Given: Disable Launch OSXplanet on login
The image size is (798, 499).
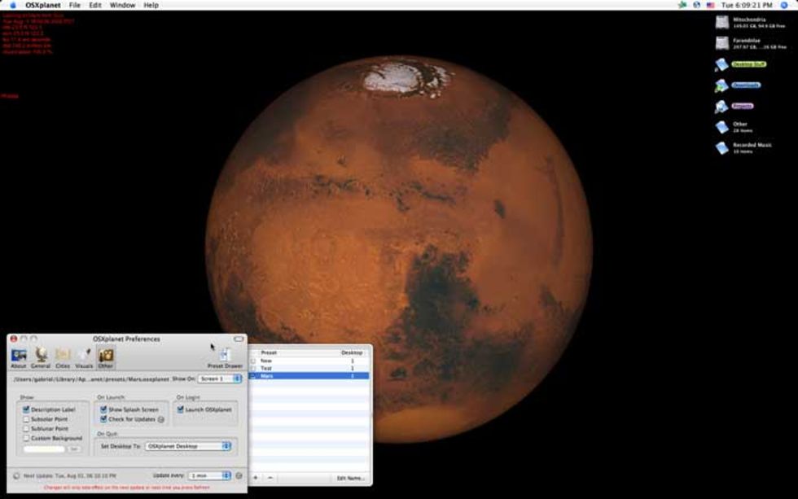Looking at the screenshot, I should coord(181,409).
